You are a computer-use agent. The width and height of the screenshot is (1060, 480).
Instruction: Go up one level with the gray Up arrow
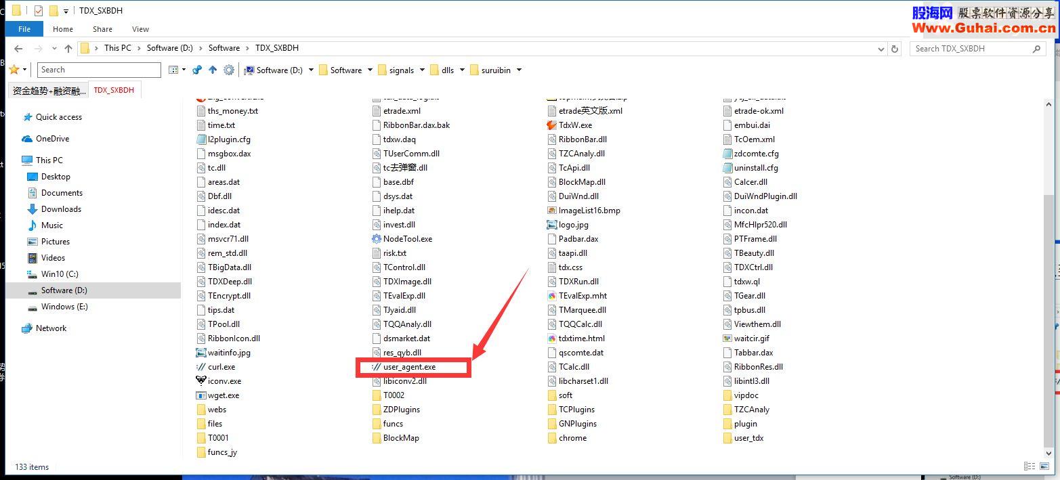tap(68, 49)
